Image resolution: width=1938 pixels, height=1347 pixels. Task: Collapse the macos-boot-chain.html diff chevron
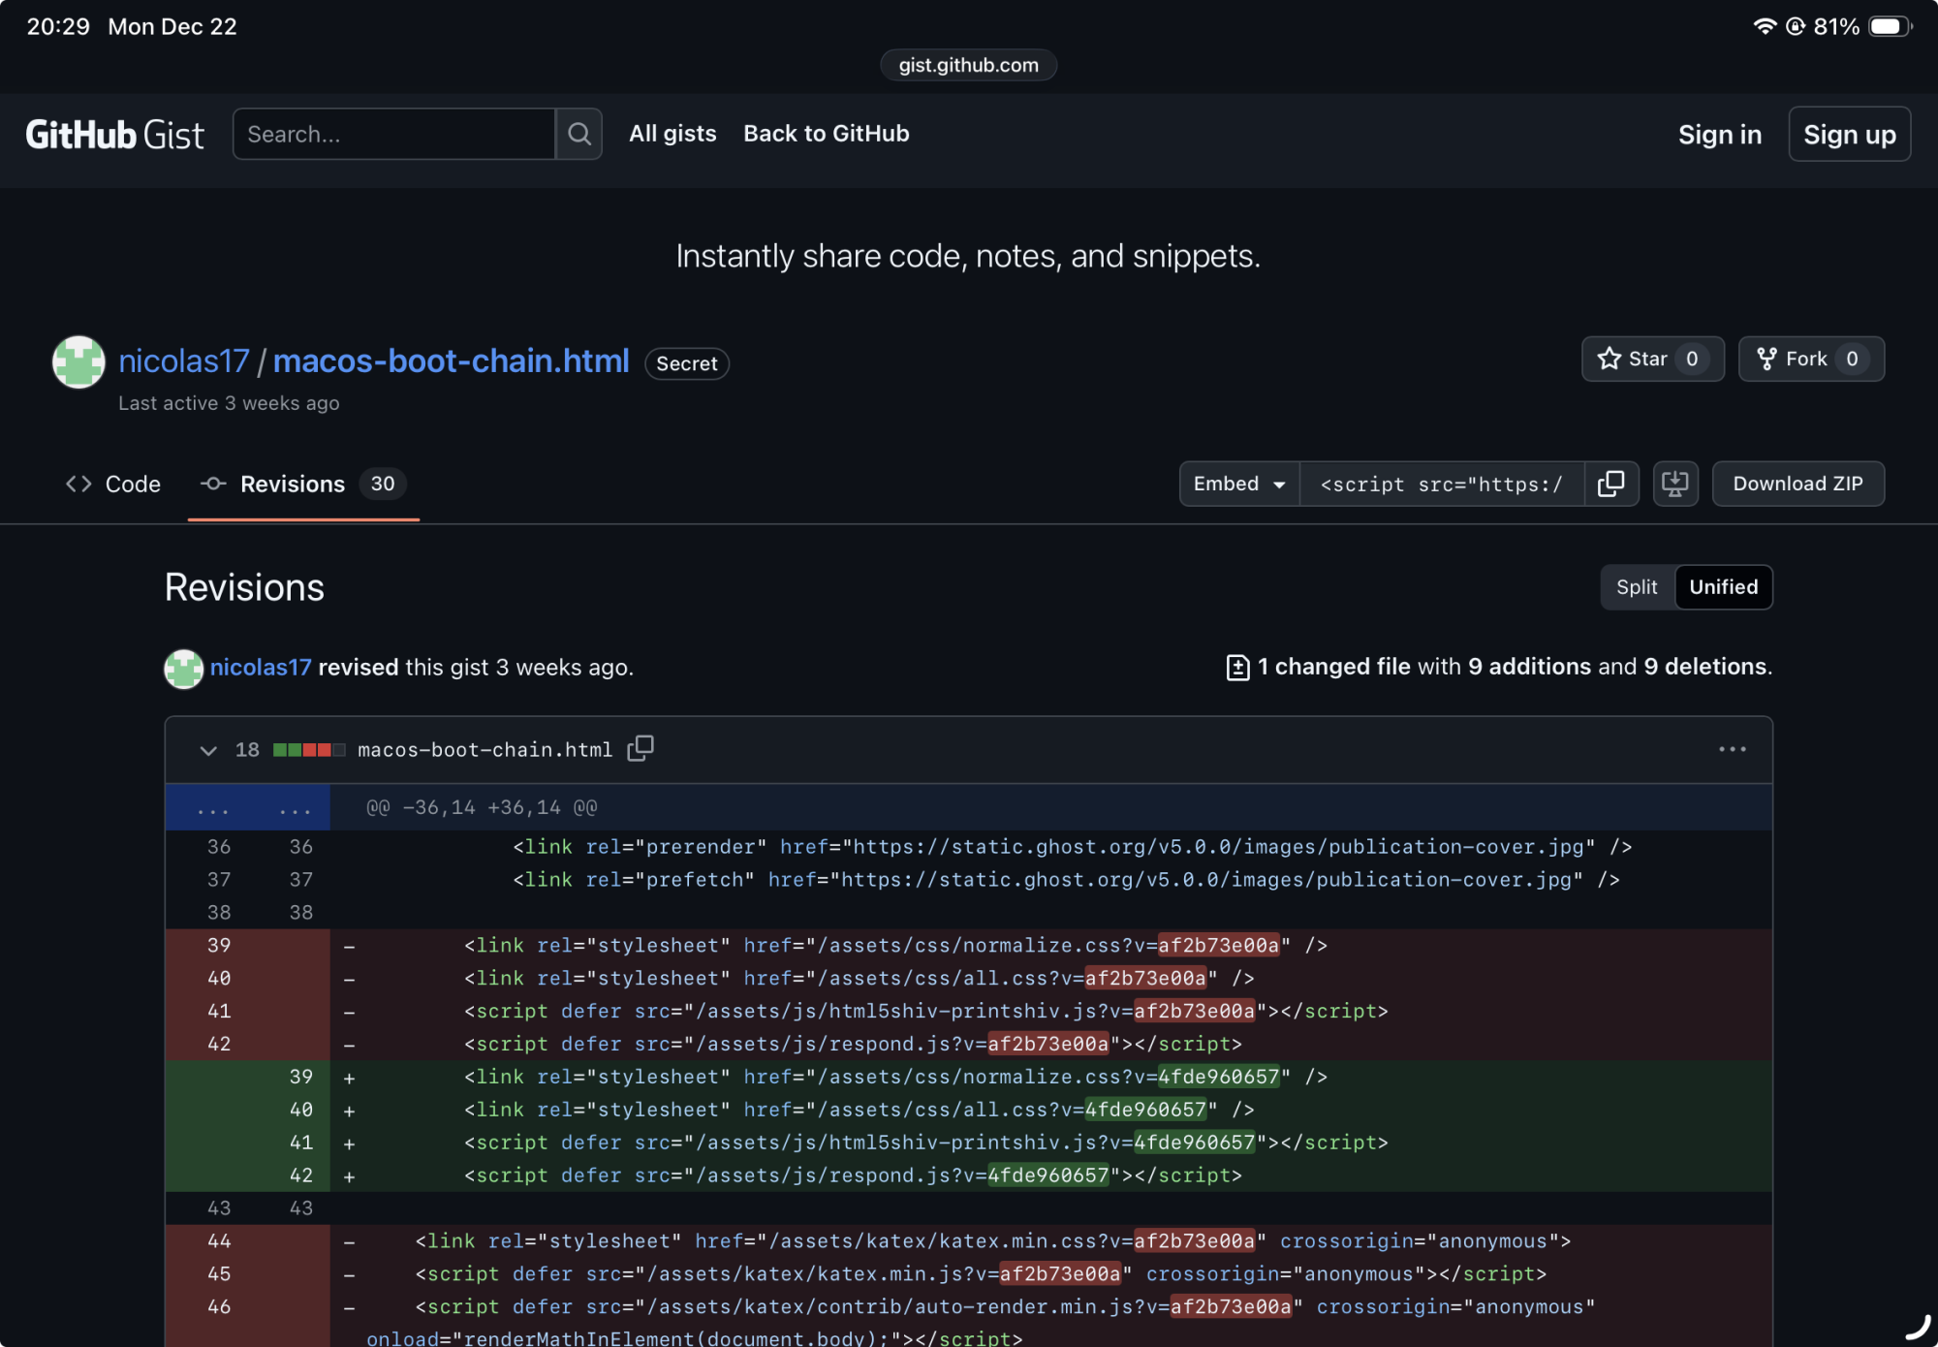pyautogui.click(x=207, y=750)
